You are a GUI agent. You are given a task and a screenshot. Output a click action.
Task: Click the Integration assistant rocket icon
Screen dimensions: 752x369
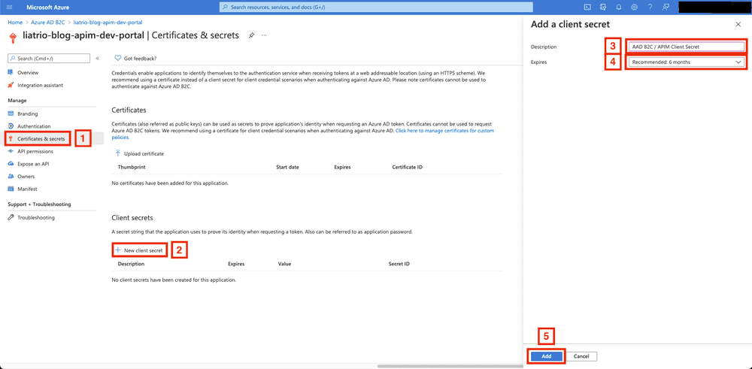[11, 85]
